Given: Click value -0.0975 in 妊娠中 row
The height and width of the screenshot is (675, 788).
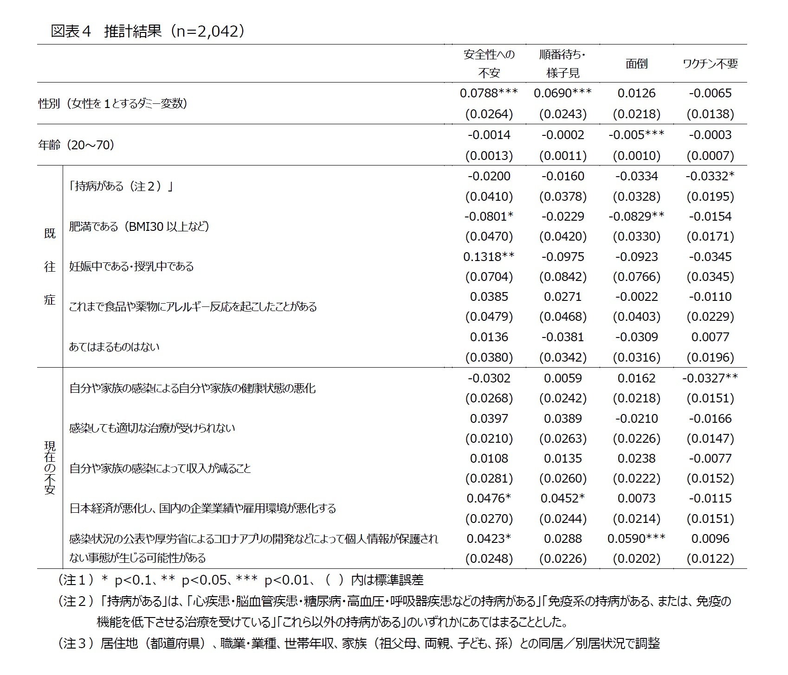Looking at the screenshot, I should [x=563, y=257].
